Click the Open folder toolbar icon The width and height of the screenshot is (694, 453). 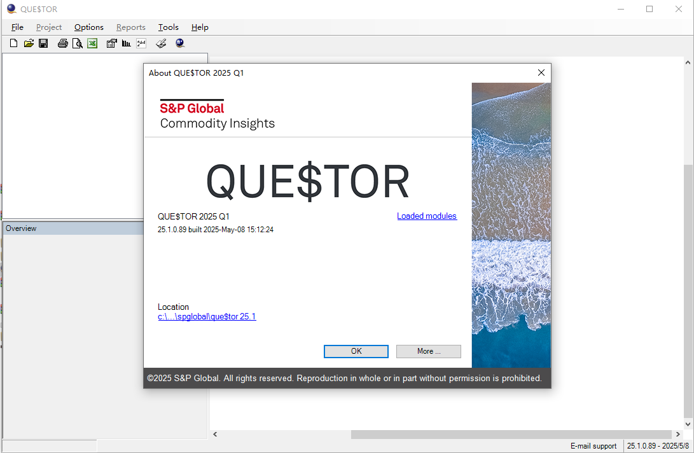coord(29,43)
